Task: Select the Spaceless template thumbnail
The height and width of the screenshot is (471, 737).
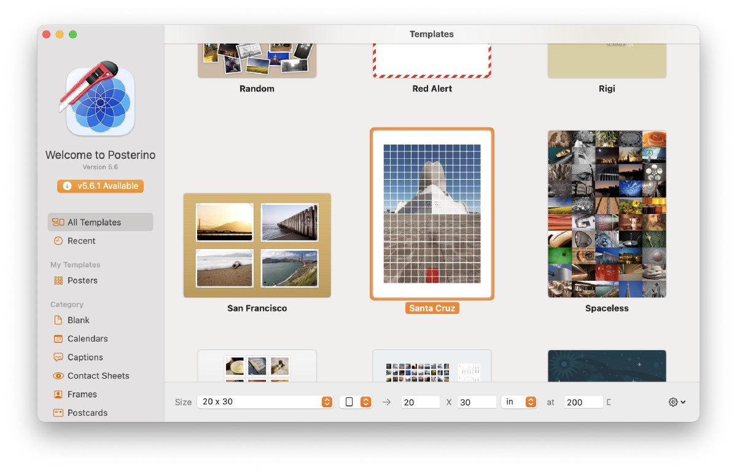Action: click(607, 214)
